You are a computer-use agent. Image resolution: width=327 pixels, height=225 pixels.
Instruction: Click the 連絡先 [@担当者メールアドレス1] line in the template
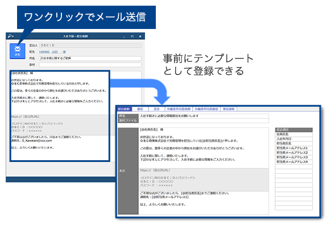click(x=164, y=197)
